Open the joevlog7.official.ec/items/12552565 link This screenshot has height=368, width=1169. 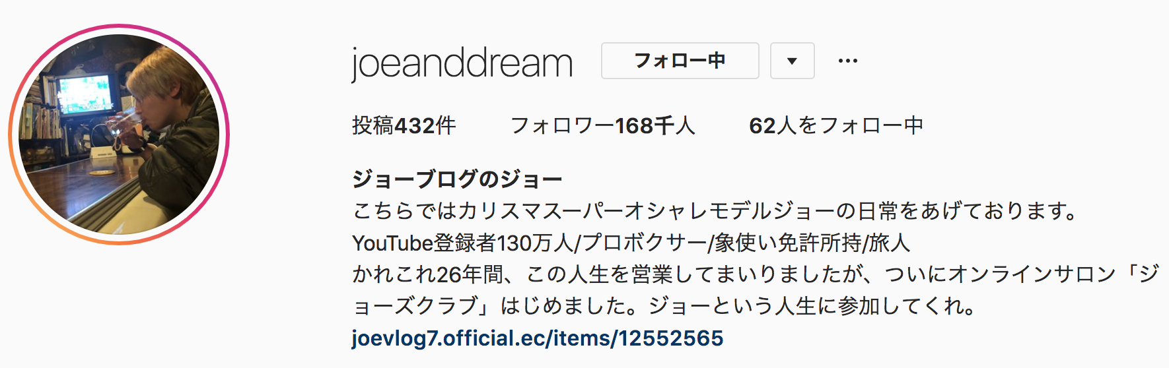coord(538,338)
